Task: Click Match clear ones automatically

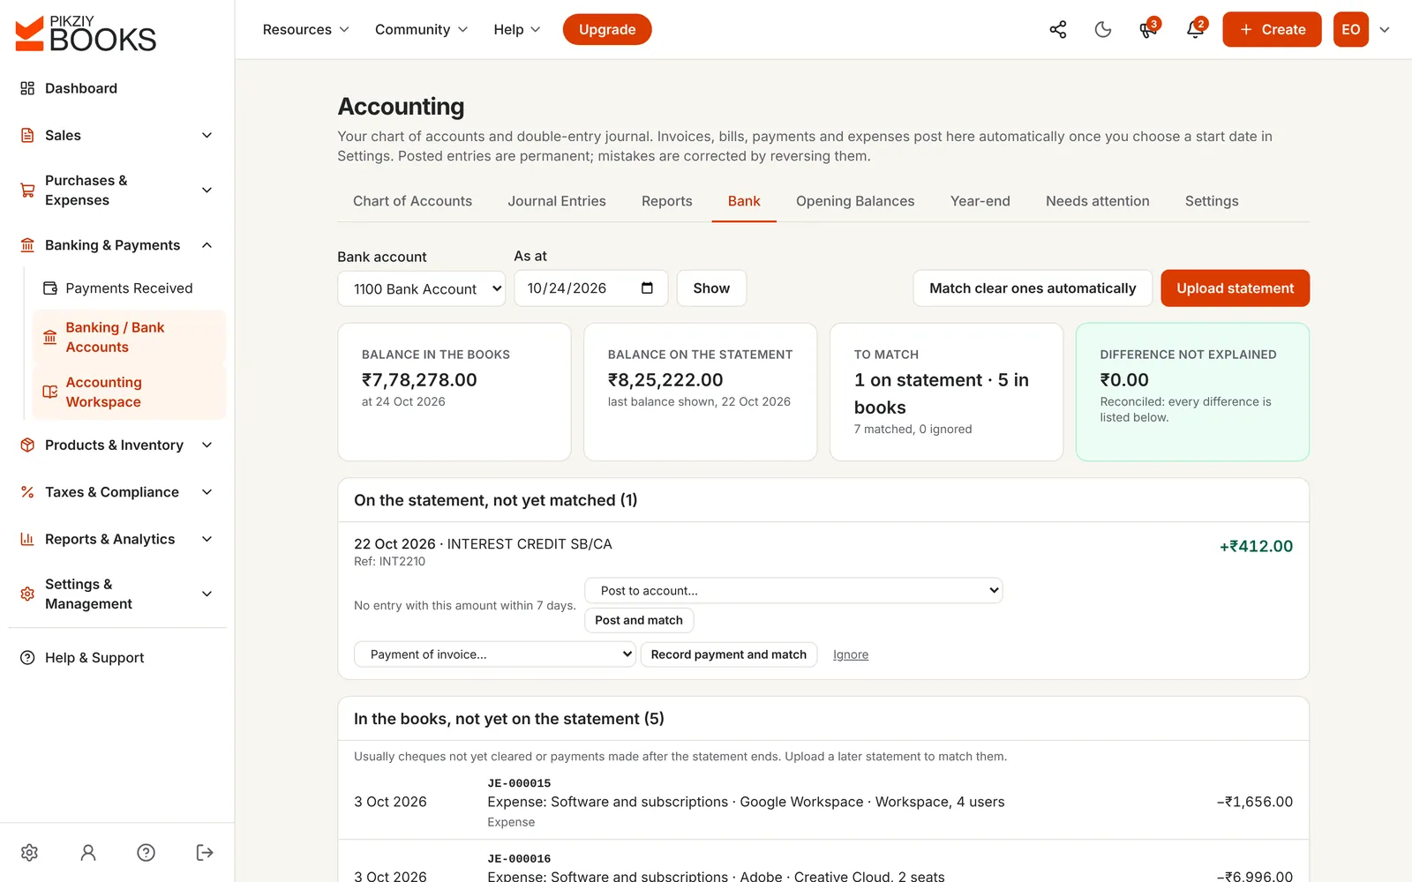Action: point(1033,288)
